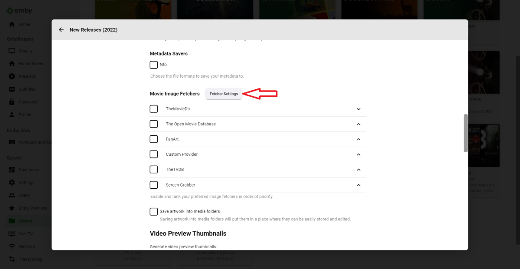This screenshot has height=269, width=520.
Task: Click the Fetcher Settings button
Action: (224, 94)
